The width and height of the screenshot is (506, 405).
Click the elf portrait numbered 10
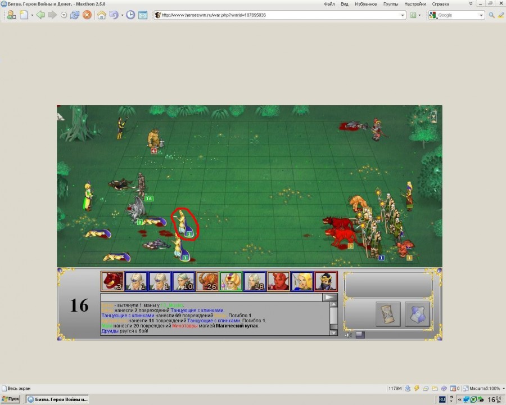coord(184,281)
